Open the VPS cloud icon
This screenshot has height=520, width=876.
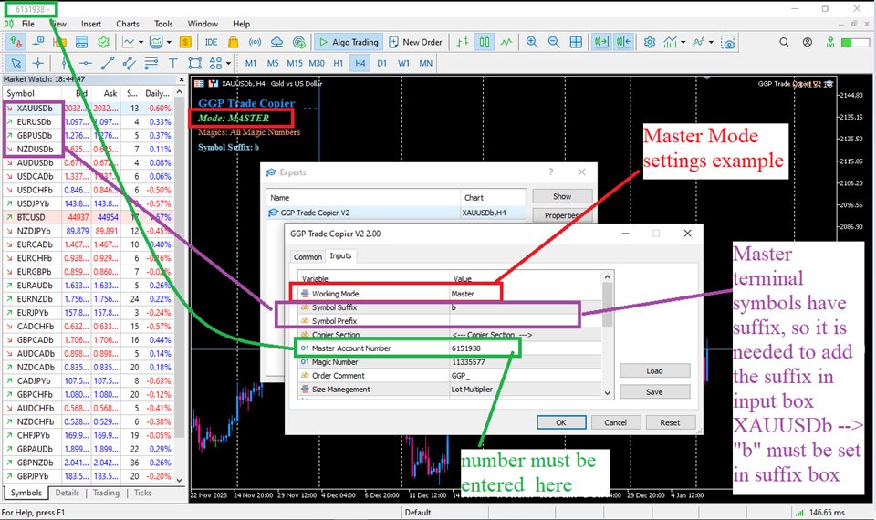click(277, 42)
